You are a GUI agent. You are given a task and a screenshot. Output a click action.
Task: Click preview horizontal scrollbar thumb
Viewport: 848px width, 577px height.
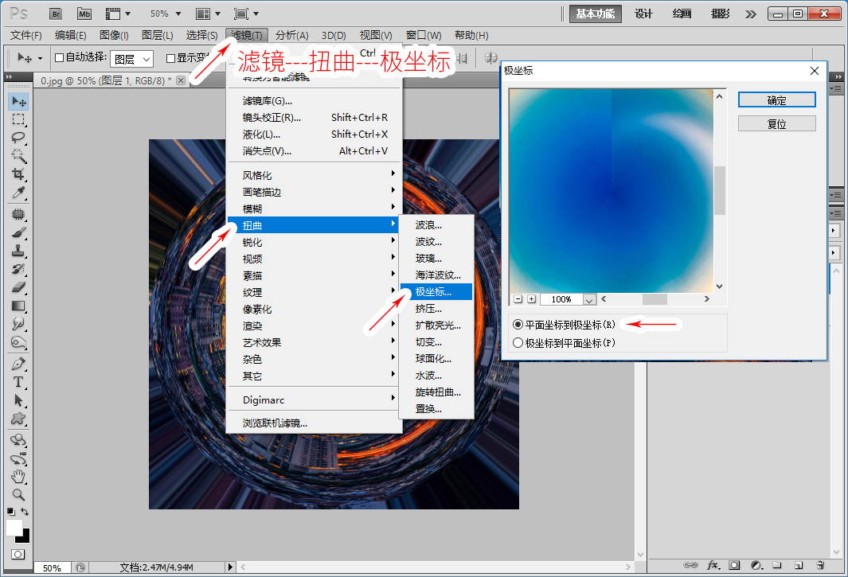655,299
